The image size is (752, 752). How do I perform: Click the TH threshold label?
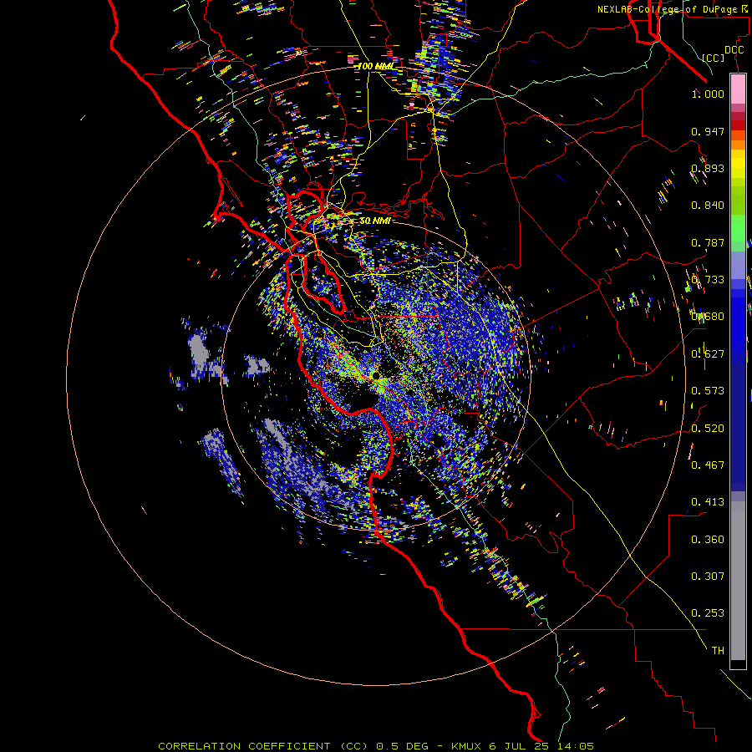(718, 651)
